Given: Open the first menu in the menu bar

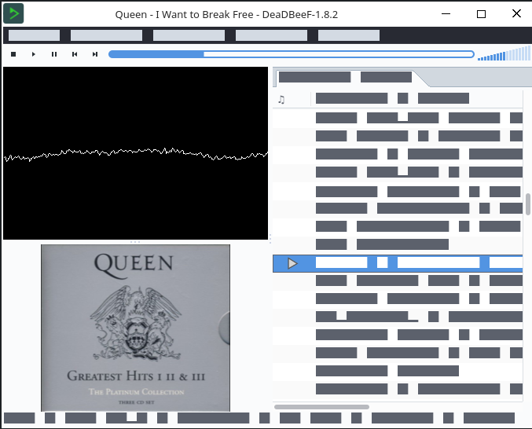Looking at the screenshot, I should (x=34, y=35).
